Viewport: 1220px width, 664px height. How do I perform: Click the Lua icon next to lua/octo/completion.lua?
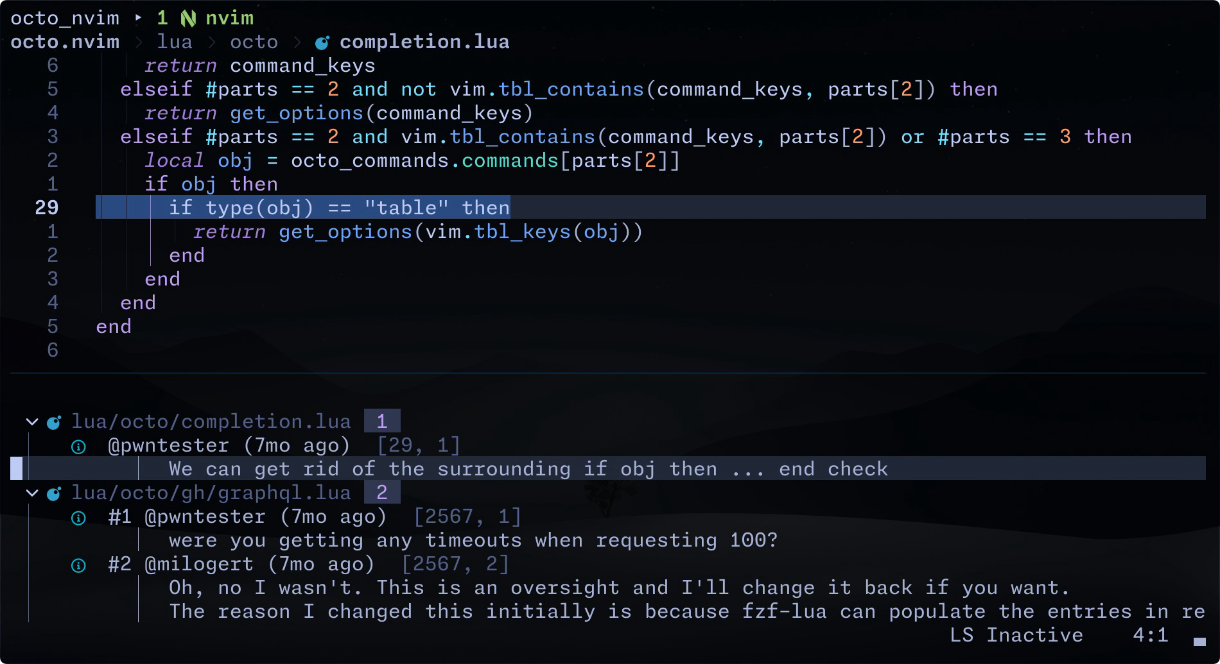click(x=55, y=422)
